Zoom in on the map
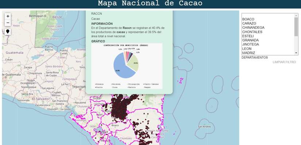 8,16
